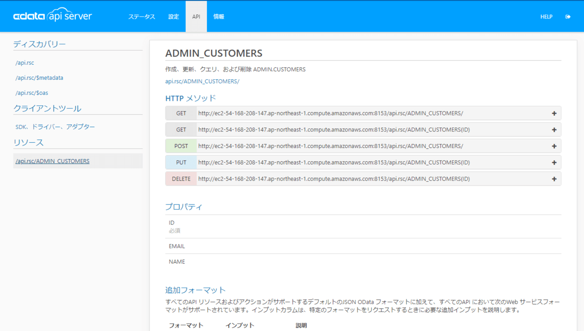Click the red DELETE method badge
This screenshot has height=331, width=584.
click(x=181, y=179)
